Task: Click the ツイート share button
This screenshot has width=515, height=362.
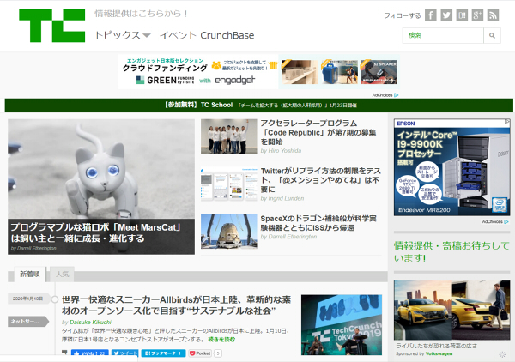Action: pyautogui.click(x=124, y=353)
